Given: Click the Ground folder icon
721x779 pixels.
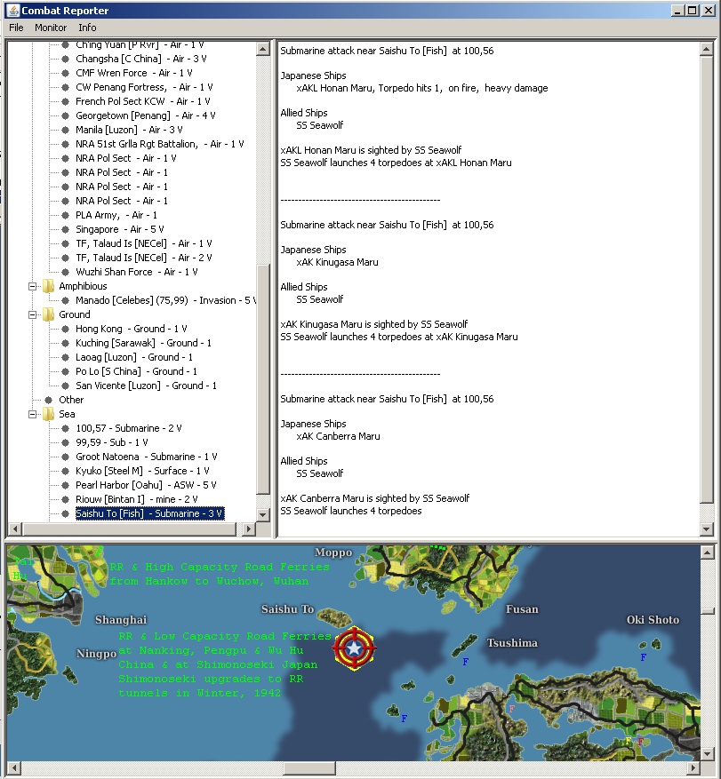Looking at the screenshot, I should pyautogui.click(x=48, y=314).
